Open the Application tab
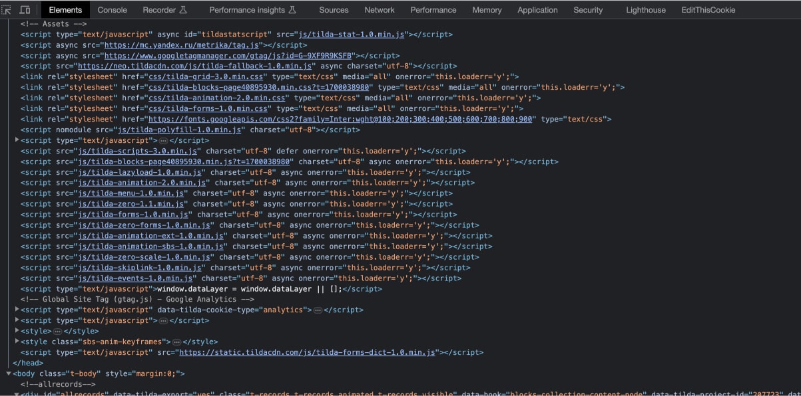 [537, 10]
